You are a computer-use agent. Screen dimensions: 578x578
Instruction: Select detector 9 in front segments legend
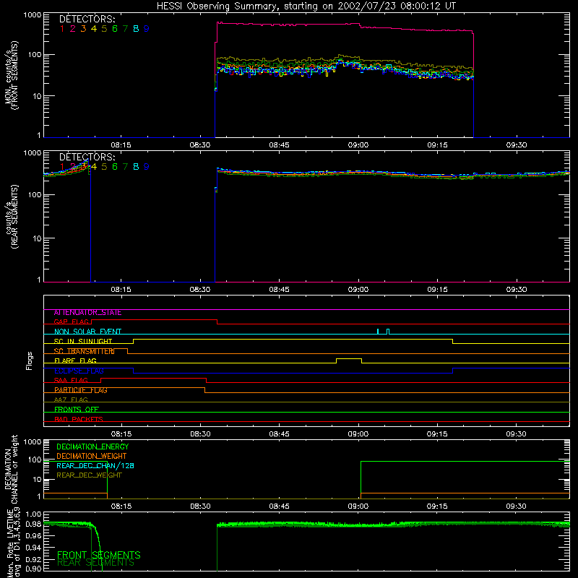point(147,29)
